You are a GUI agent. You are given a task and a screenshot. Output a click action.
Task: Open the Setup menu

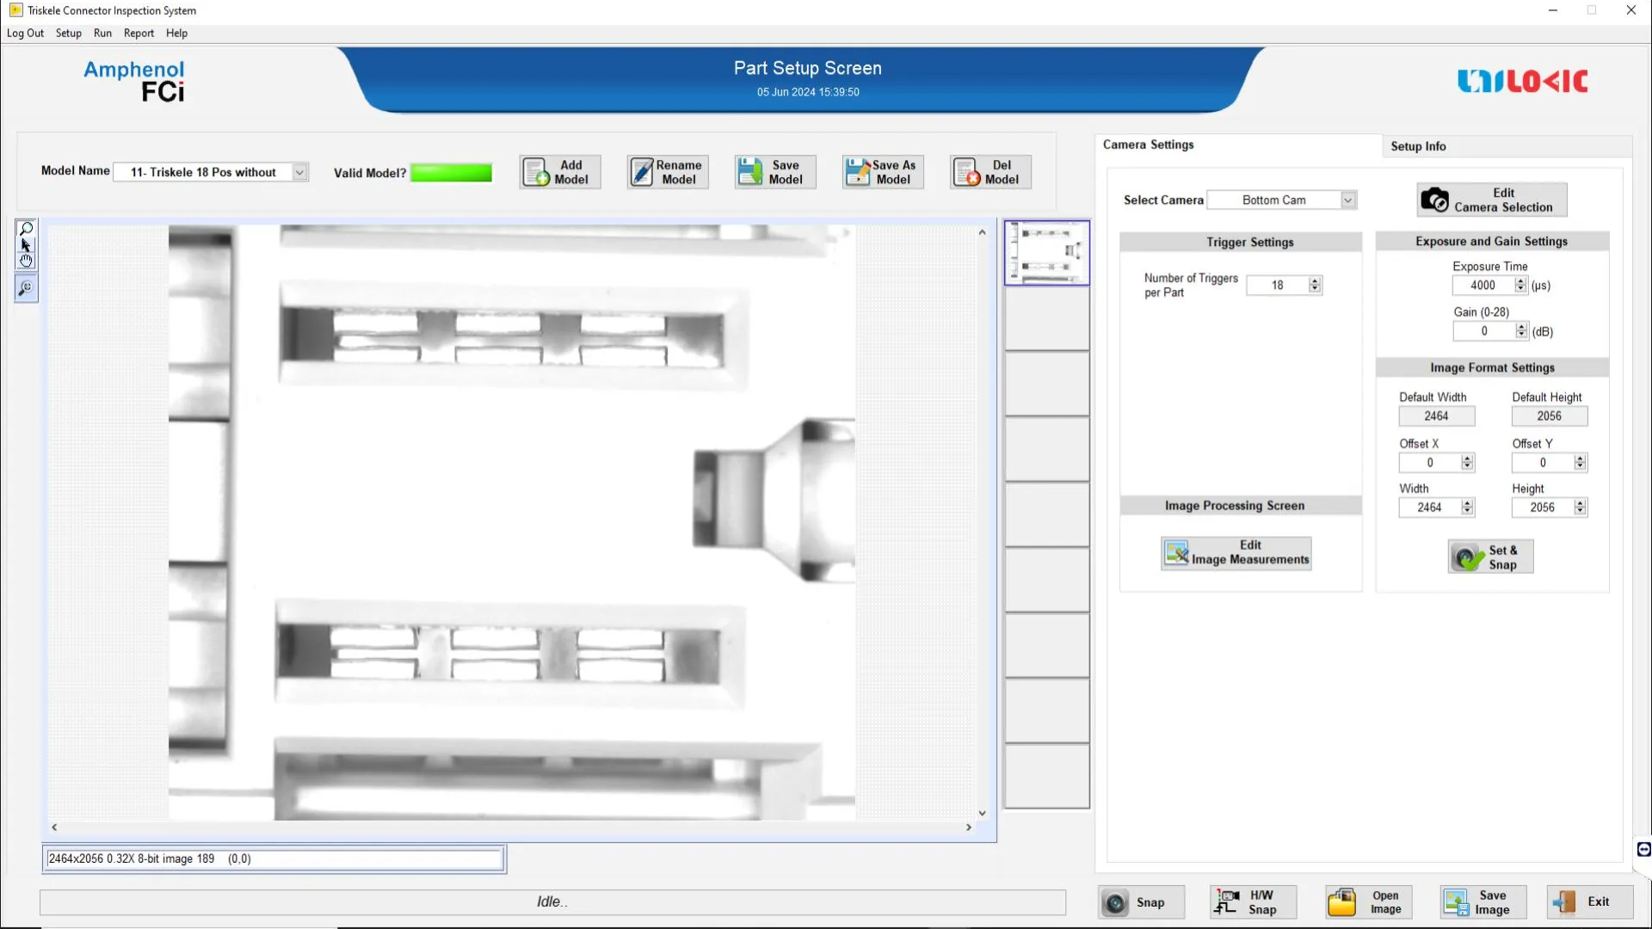click(68, 33)
